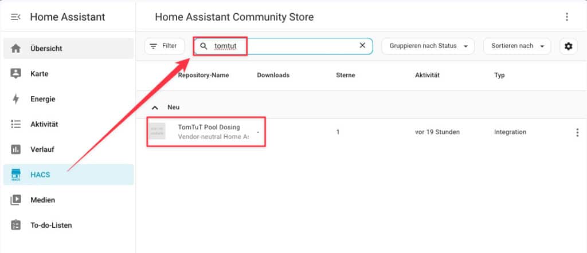The height and width of the screenshot is (253, 587).
Task: Collapse the sidebar using the menu icon
Action: (15, 17)
